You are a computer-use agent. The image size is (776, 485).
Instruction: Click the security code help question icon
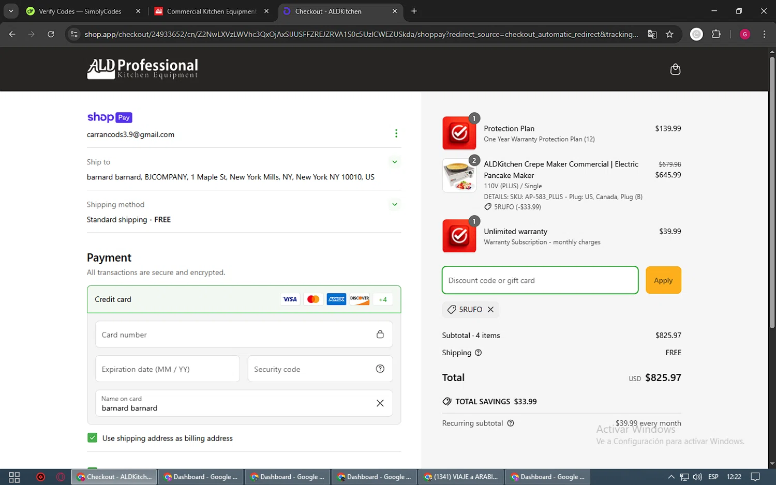point(380,369)
